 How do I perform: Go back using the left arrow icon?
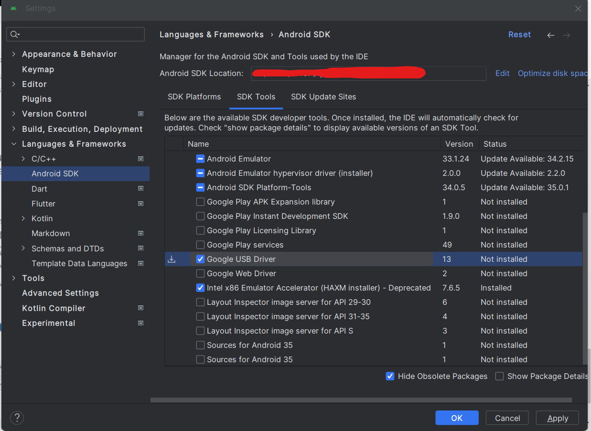(x=551, y=35)
